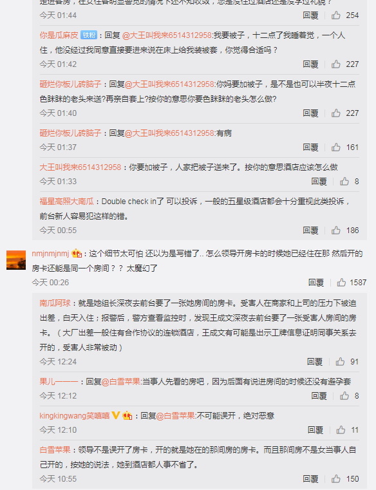The width and height of the screenshot is (376, 490).
Task: Click thumbs-up on the 今天 01:42 comment
Action: point(336,64)
